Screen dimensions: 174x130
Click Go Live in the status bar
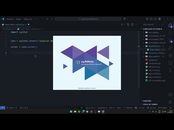tap(151, 108)
